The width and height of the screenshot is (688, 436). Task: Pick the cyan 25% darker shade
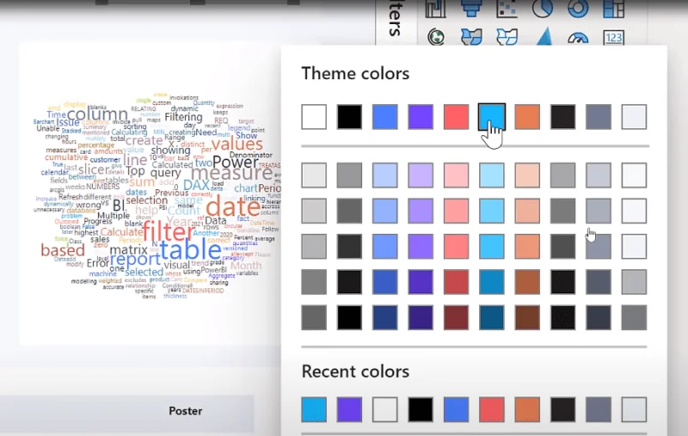(491, 281)
